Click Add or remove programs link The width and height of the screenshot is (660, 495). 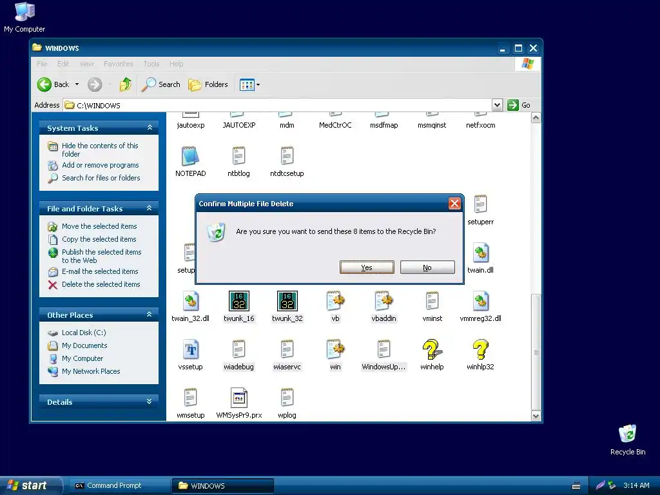pos(100,165)
